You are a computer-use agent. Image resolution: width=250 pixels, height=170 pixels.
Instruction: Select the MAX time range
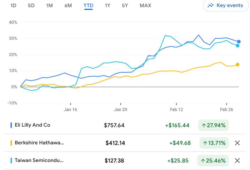point(145,6)
